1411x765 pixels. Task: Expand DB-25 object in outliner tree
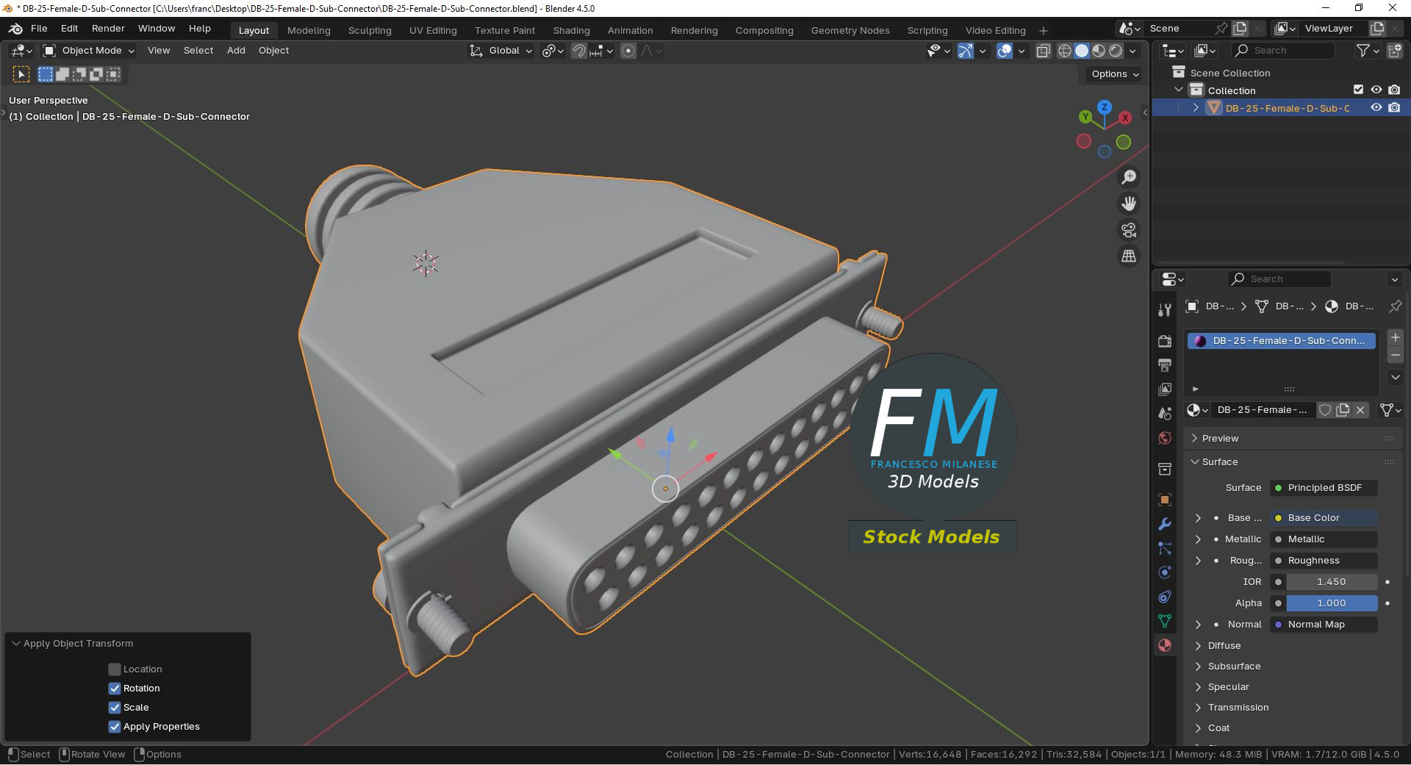[x=1196, y=108]
